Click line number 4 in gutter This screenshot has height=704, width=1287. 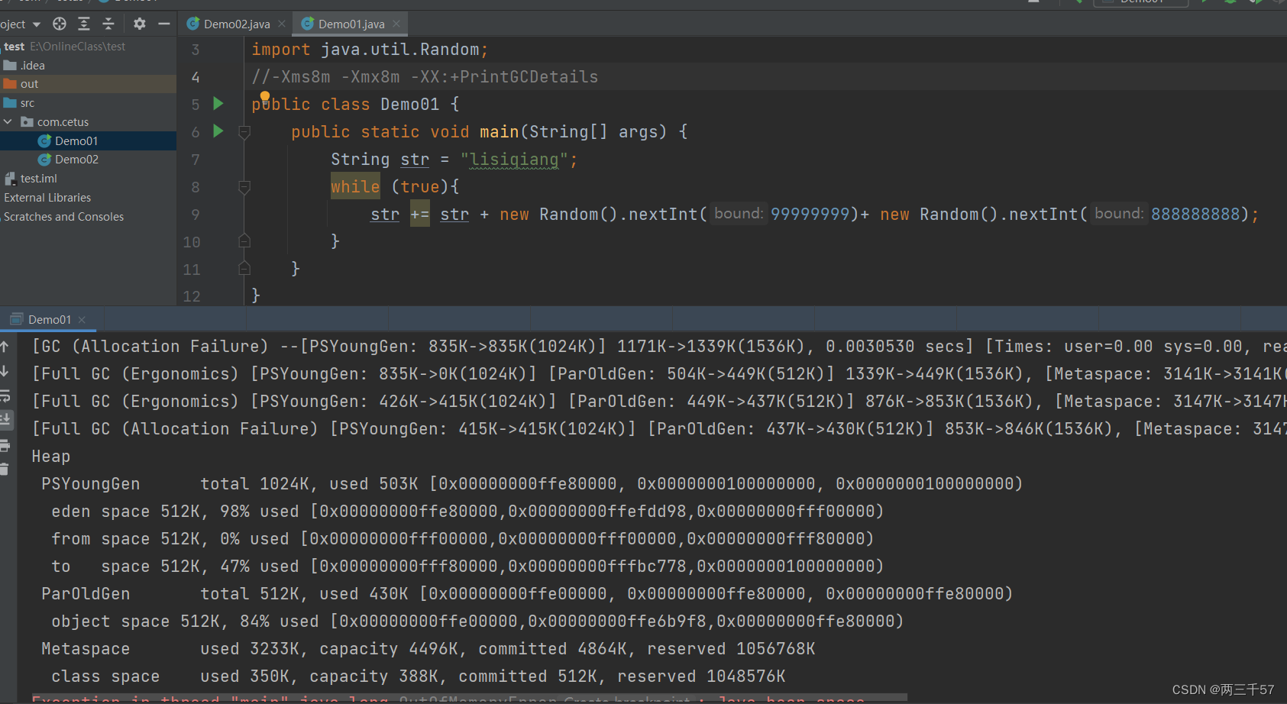pyautogui.click(x=196, y=77)
